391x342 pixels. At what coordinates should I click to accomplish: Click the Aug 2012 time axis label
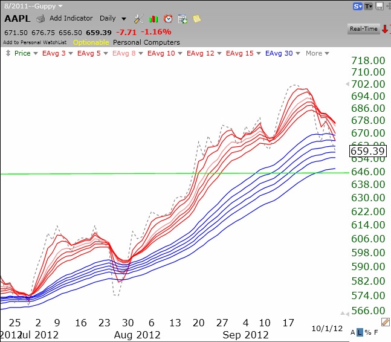coord(137,335)
